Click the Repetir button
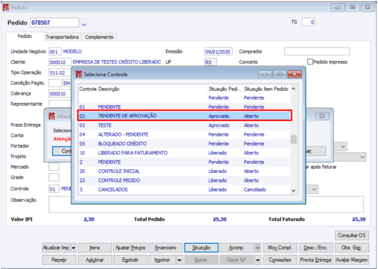Screen dimensions: 378x269 tap(59, 260)
